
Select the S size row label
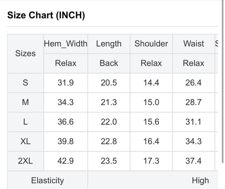point(25,83)
